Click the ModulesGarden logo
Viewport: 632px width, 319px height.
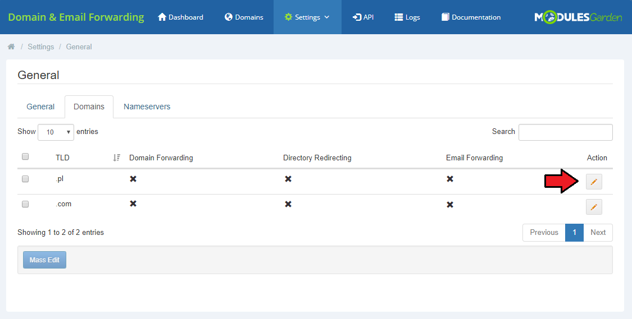tap(578, 17)
